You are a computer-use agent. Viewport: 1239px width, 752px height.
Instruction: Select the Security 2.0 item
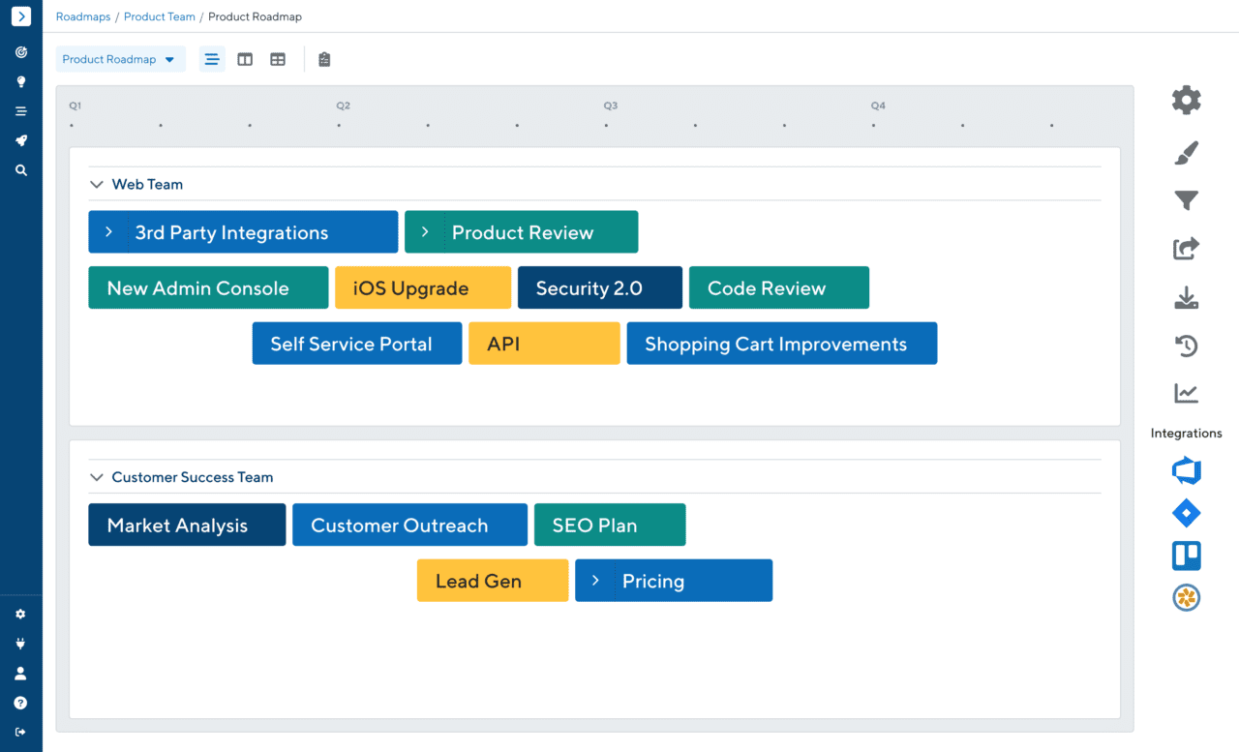coord(599,287)
